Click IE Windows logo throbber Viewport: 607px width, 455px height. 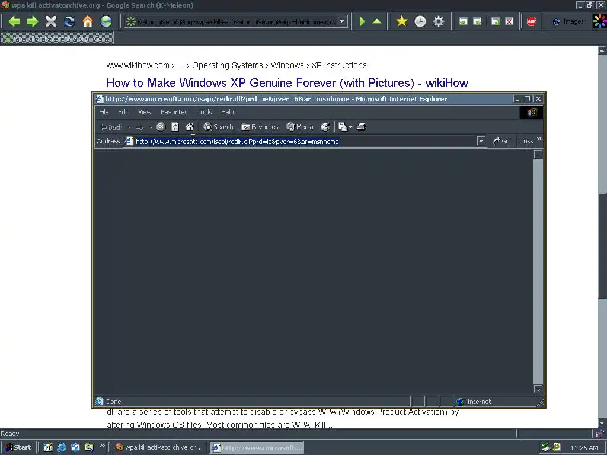532,113
